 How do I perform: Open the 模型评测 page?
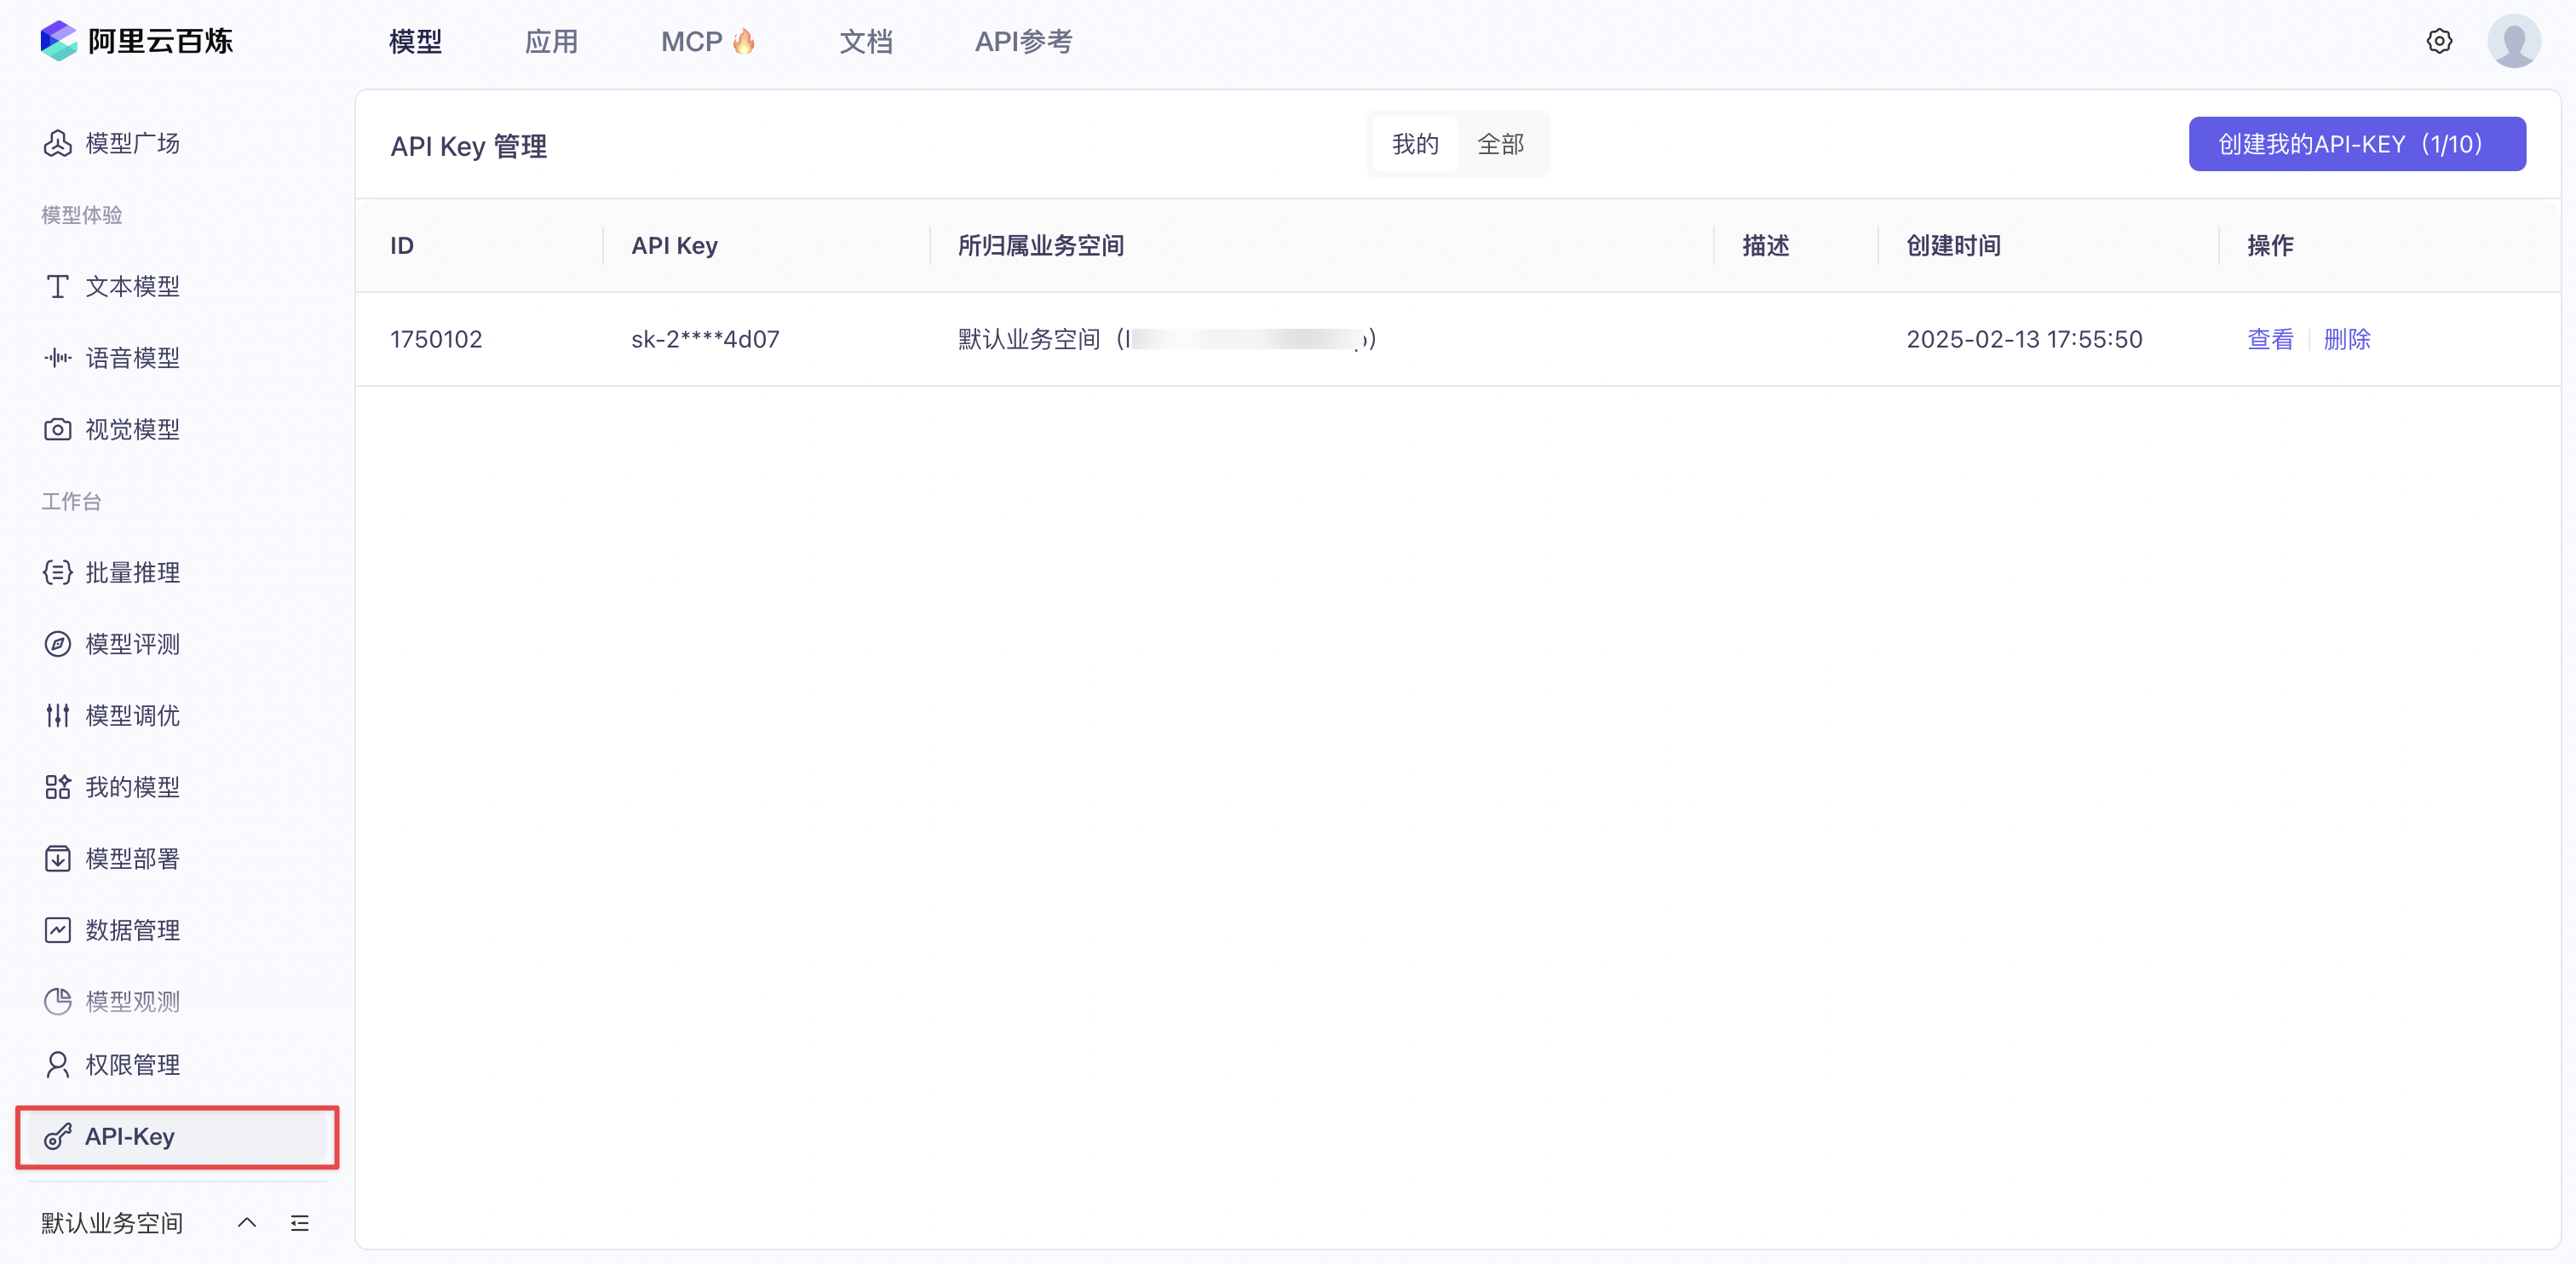131,643
